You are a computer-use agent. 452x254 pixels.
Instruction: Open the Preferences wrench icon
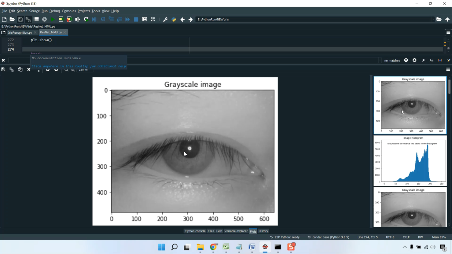coord(165,19)
